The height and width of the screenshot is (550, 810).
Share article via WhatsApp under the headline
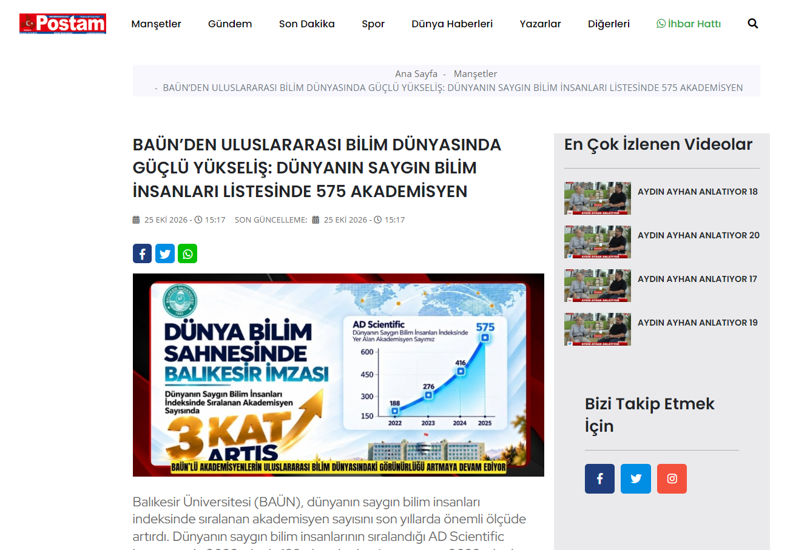coord(187,253)
